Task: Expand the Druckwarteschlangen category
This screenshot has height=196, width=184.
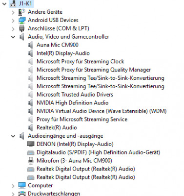Action: (13, 194)
